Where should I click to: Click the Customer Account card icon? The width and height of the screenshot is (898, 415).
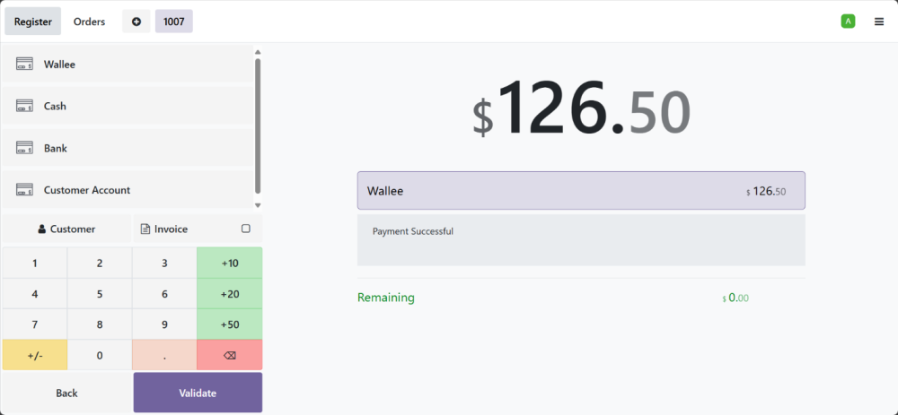[25, 190]
